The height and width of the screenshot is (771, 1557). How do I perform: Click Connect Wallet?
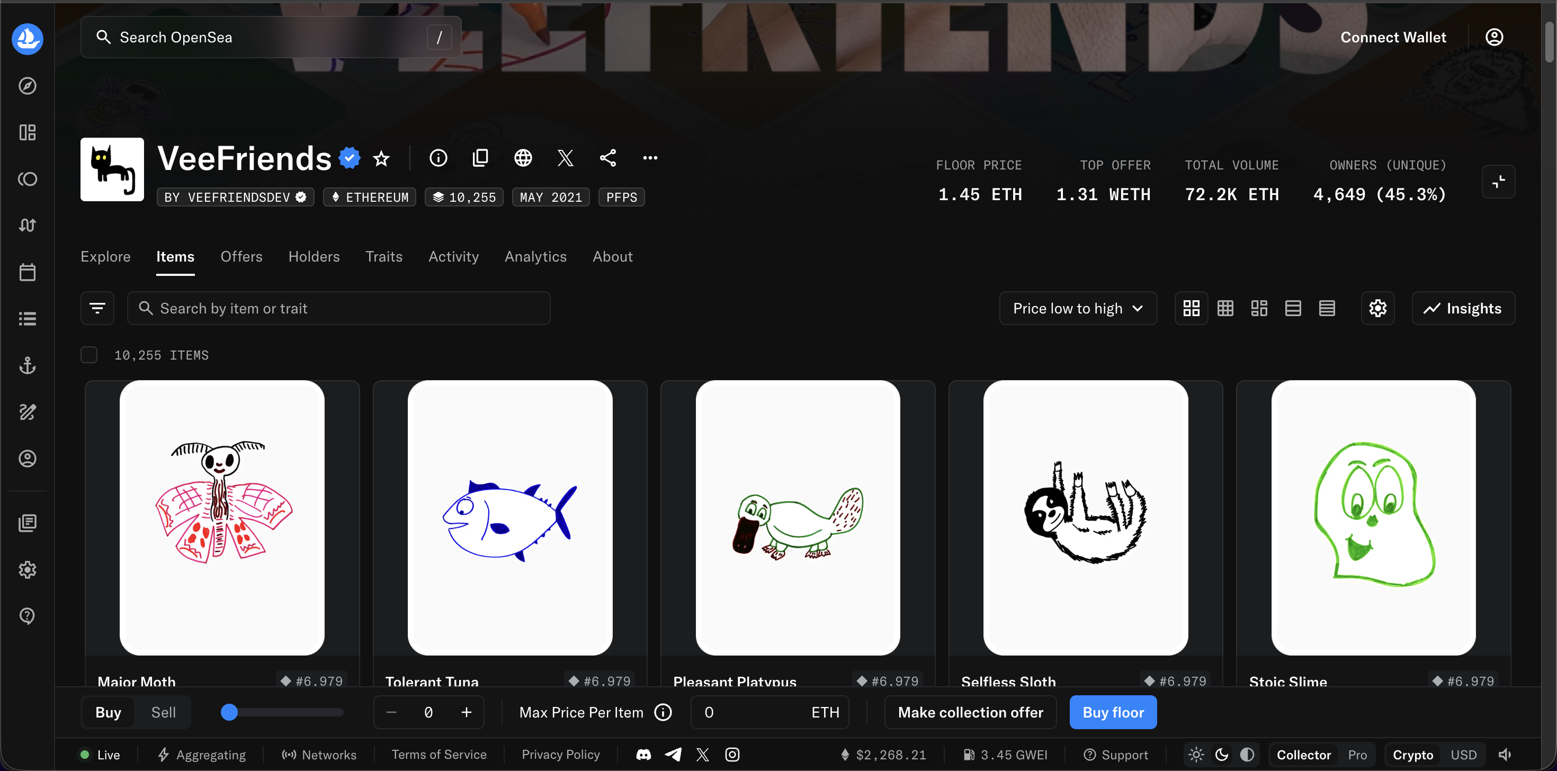1393,38
